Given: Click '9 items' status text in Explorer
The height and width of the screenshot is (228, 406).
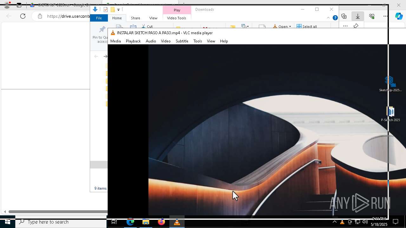Looking at the screenshot, I should 101,188.
